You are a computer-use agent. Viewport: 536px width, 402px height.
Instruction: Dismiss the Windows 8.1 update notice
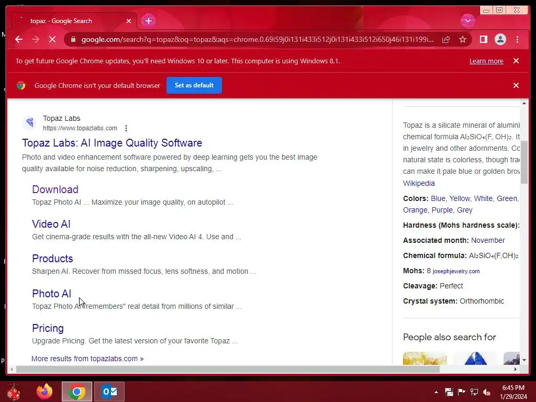(x=516, y=61)
